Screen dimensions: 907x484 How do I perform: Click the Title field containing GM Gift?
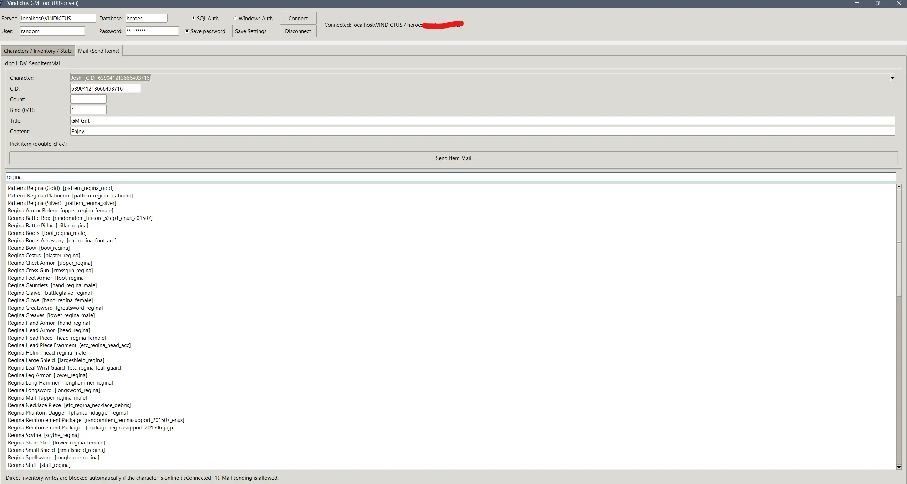[x=483, y=121]
